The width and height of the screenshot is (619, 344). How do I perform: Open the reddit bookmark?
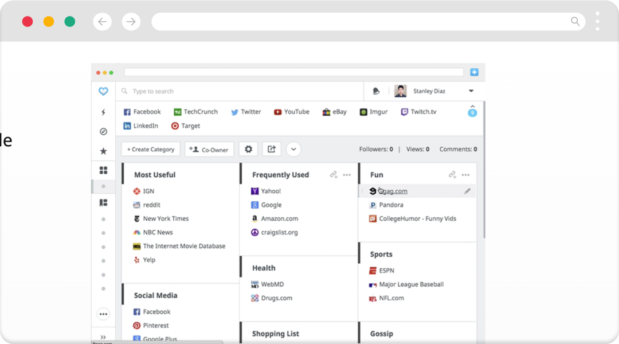(x=147, y=205)
